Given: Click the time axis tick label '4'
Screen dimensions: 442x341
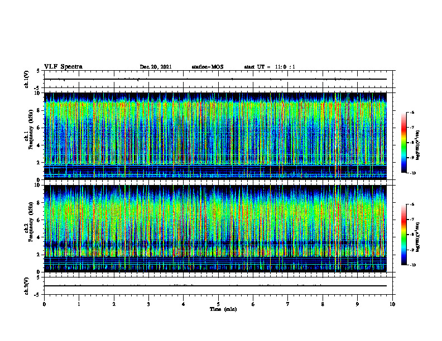Looking at the screenshot, I should pyautogui.click(x=184, y=304).
